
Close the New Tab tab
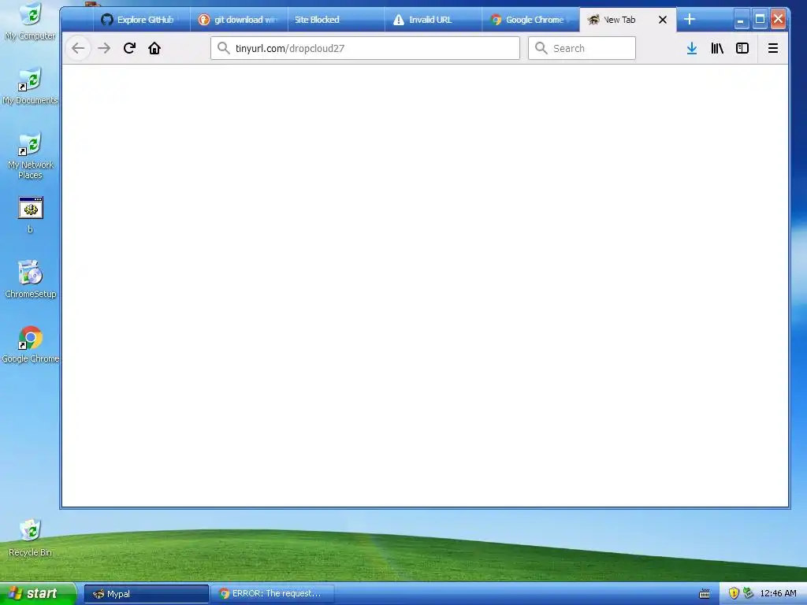(663, 20)
